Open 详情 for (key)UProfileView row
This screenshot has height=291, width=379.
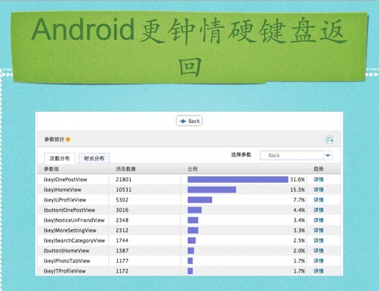point(318,200)
